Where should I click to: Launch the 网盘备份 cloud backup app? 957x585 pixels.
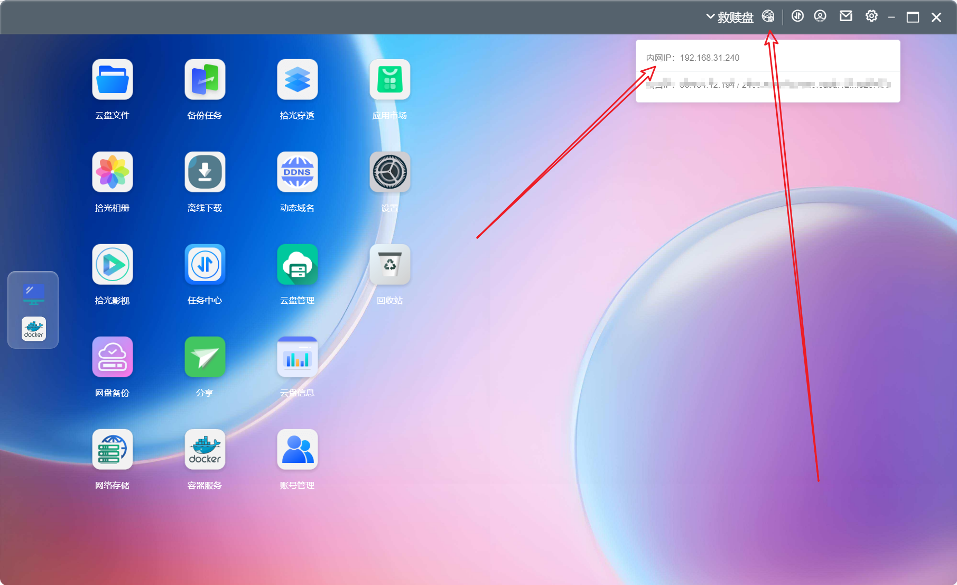point(112,357)
